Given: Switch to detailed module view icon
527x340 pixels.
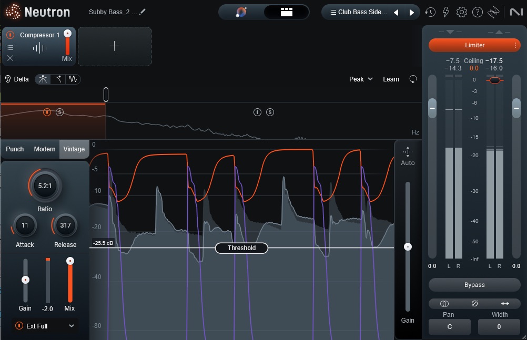Looking at the screenshot, I should tap(286, 12).
